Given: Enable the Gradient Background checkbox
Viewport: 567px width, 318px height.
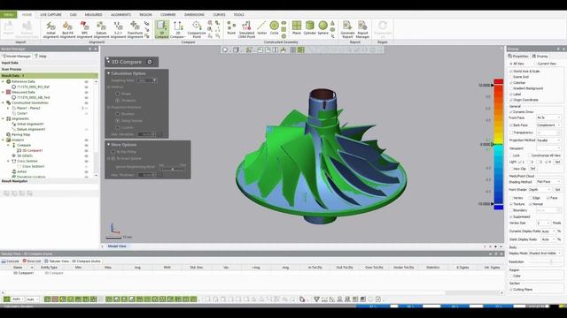Looking at the screenshot, I should (511, 88).
